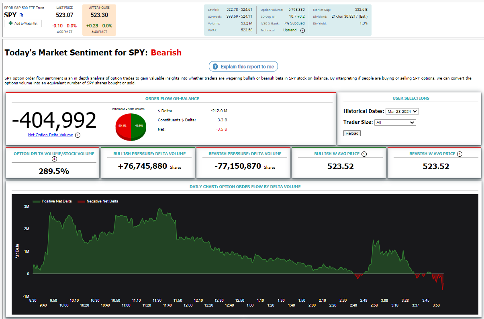Click the plus icon in Add to Watchlist
The width and height of the screenshot is (484, 319).
(x=10, y=23)
